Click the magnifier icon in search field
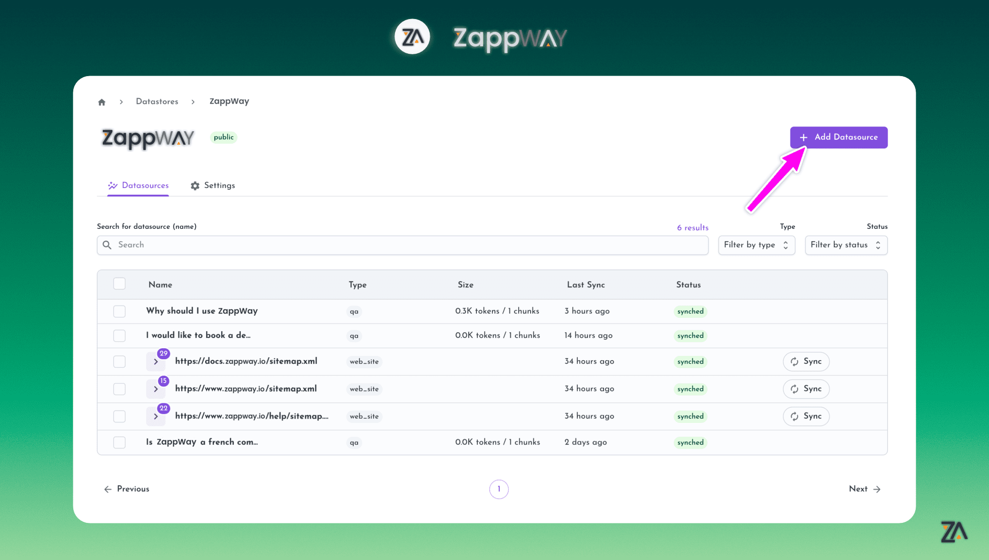 (108, 245)
